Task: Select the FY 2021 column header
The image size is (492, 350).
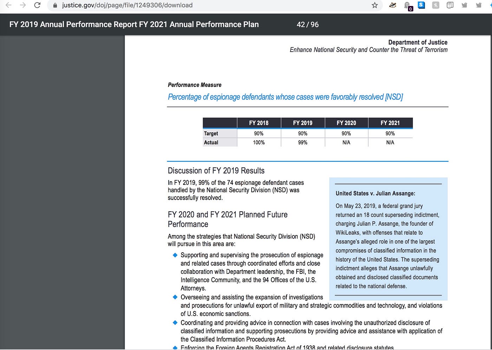Action: point(390,123)
